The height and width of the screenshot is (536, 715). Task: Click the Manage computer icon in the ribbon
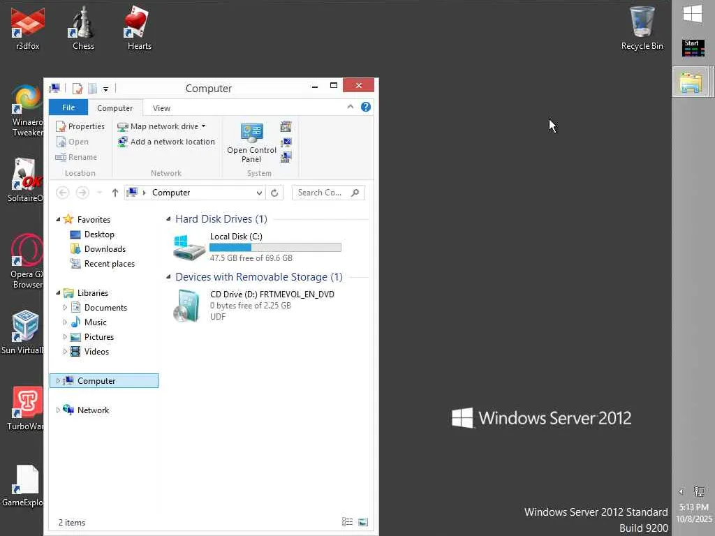pyautogui.click(x=286, y=157)
